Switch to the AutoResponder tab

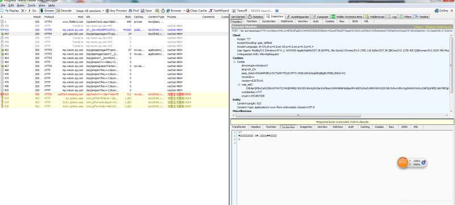pos(299,17)
